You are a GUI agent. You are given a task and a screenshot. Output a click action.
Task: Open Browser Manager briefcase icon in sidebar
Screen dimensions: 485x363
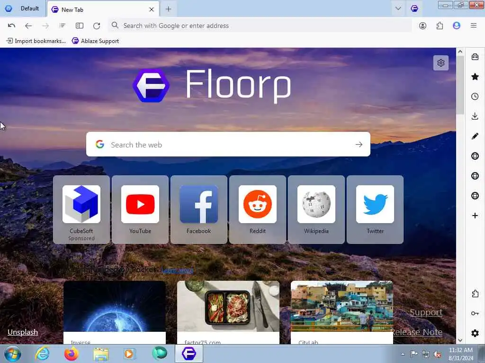point(475,57)
